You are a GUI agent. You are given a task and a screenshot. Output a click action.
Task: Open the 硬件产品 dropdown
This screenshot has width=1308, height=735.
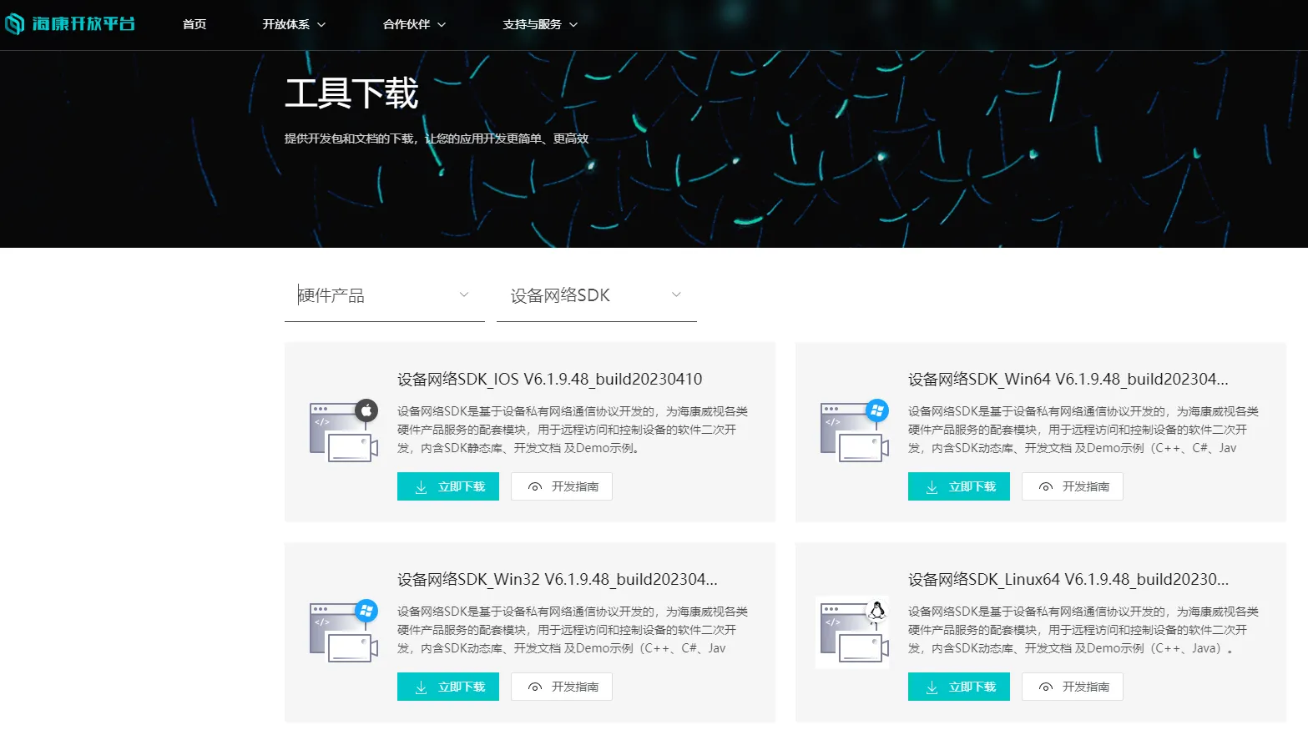[384, 295]
